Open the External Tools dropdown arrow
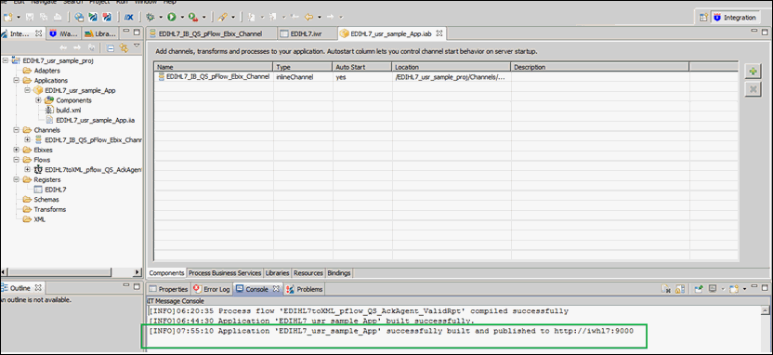Image resolution: width=773 pixels, height=355 pixels. (x=204, y=18)
